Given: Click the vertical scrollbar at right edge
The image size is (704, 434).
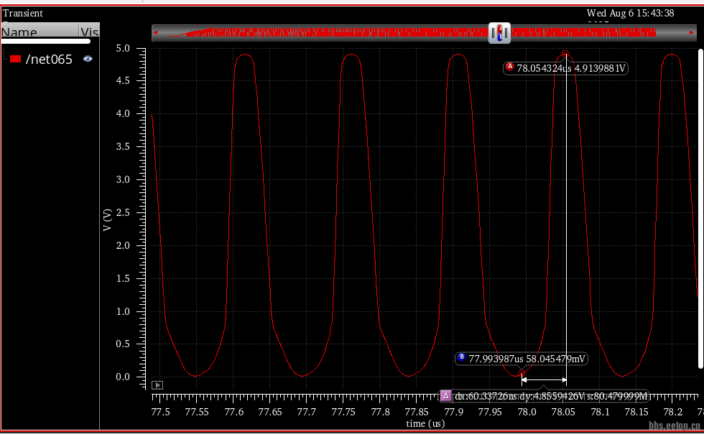Looking at the screenshot, I should coord(701,209).
